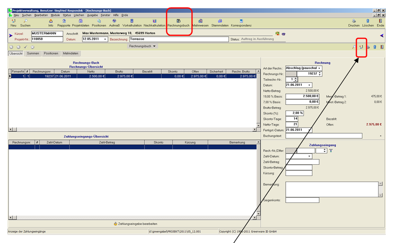Open the Stammdaten module
The image size is (403, 243).
[x=221, y=22]
